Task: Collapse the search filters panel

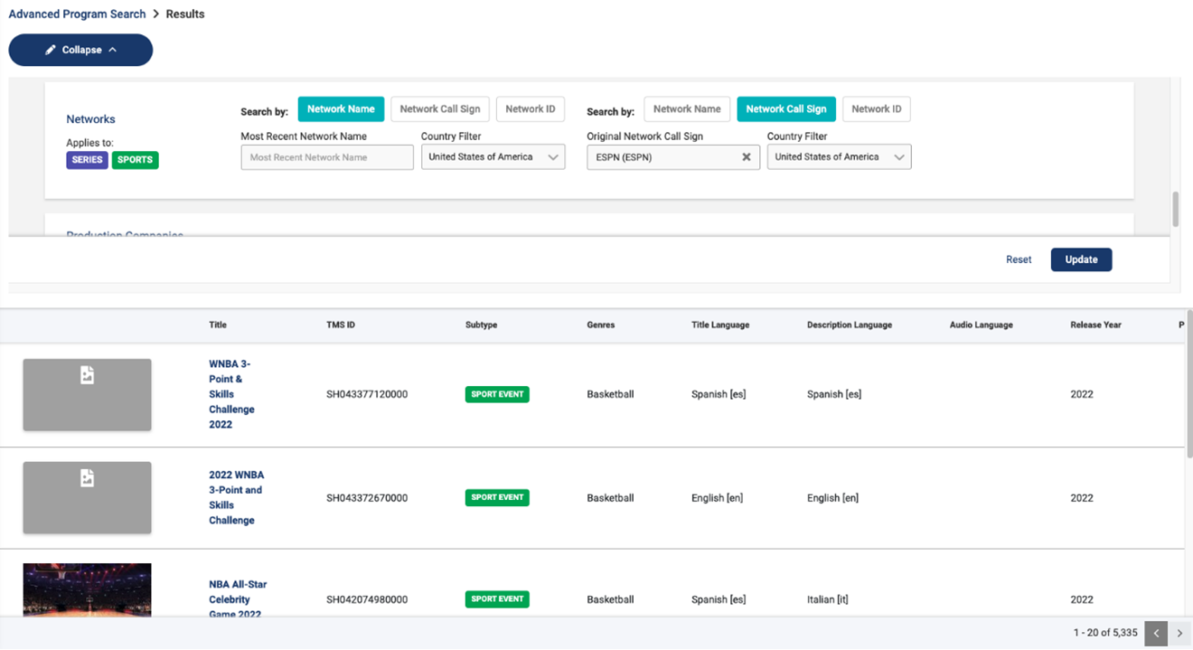Action: (x=80, y=50)
